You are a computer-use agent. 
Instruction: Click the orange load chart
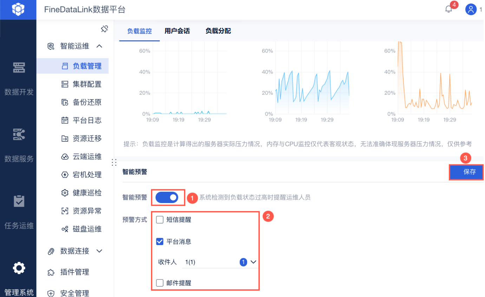click(x=434, y=78)
